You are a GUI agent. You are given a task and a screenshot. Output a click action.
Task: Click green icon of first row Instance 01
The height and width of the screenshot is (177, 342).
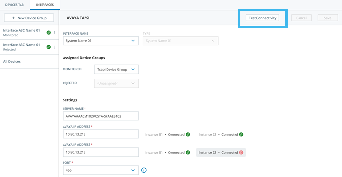point(188,134)
